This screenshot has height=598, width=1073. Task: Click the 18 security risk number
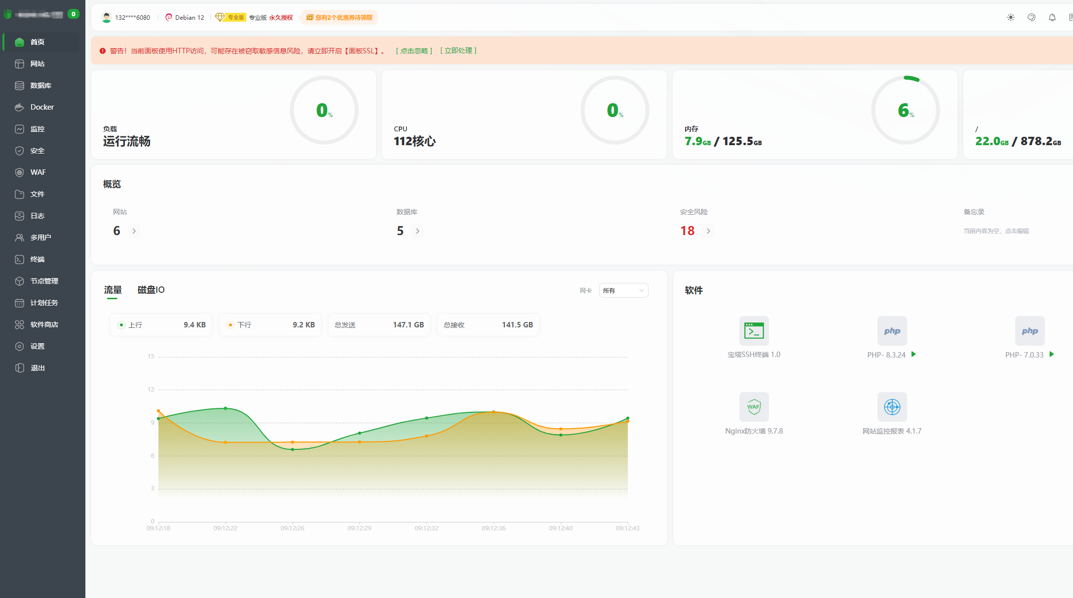[687, 231]
